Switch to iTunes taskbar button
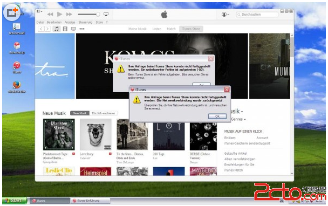Screen dimensions: 328x206 50,201
